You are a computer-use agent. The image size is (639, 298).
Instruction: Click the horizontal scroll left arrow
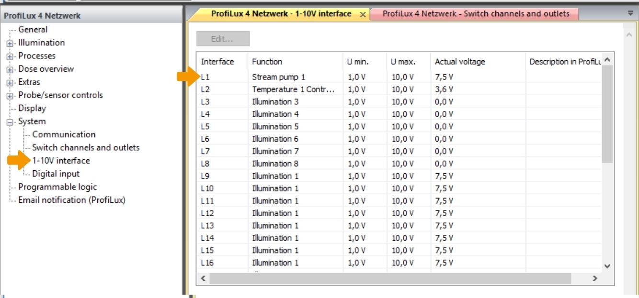(203, 278)
